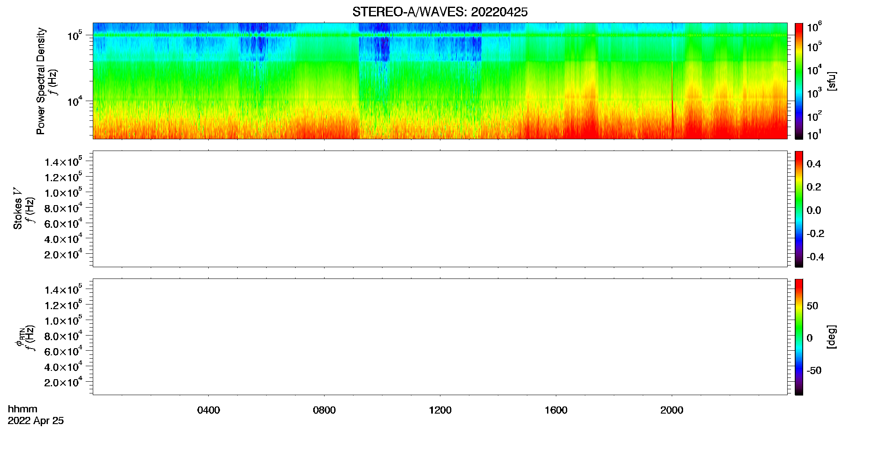Click the 2.0×10^4 tick on Stokes V axis
This screenshot has width=880, height=453.
[63, 254]
